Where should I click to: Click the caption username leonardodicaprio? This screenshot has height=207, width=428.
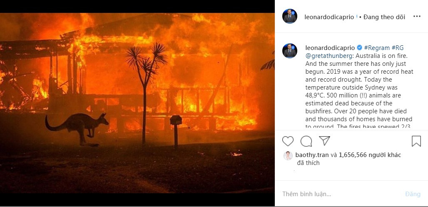point(330,48)
